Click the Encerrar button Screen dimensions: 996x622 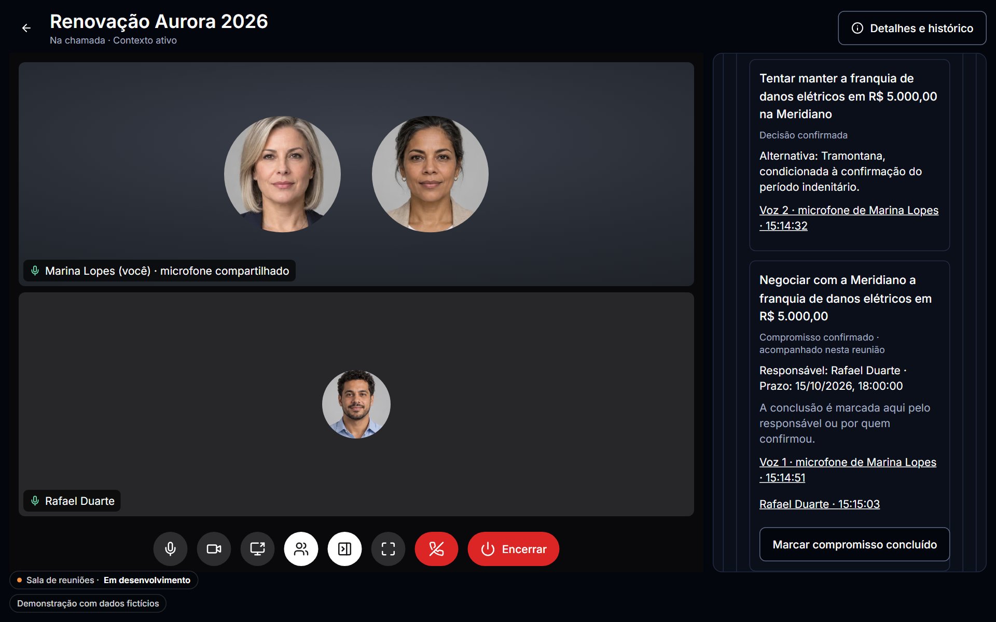tap(514, 549)
